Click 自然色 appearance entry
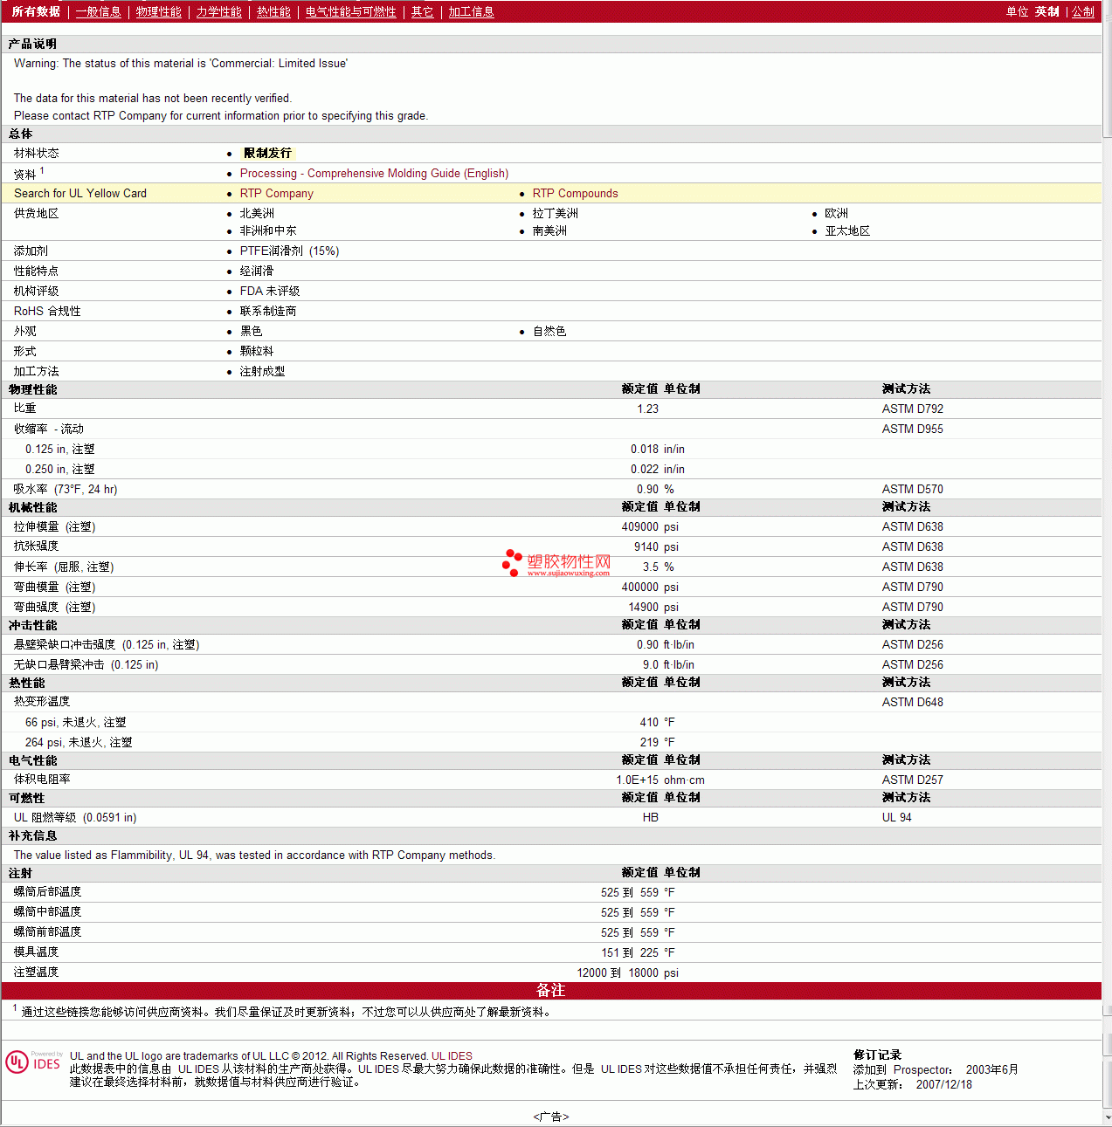The height and width of the screenshot is (1127, 1112). coord(549,331)
